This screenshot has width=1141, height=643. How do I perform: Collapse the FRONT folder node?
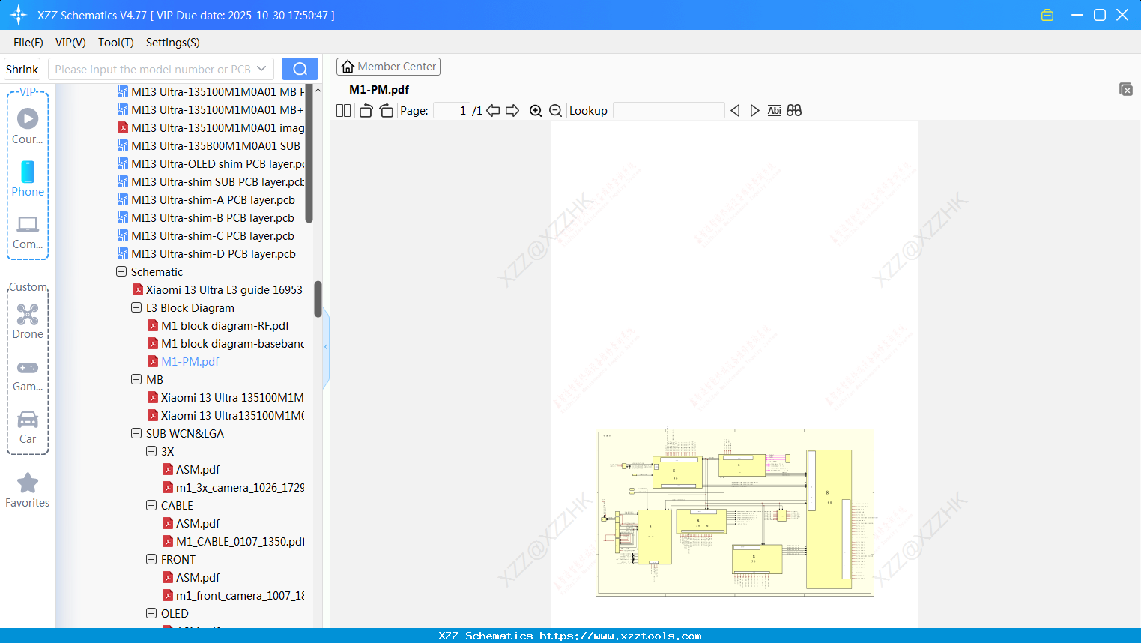(x=151, y=560)
